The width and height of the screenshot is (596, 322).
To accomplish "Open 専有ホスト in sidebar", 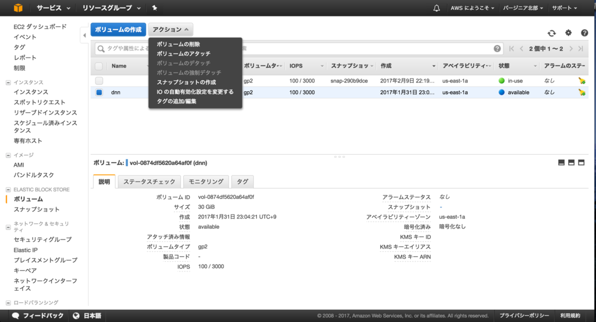I will (x=28, y=141).
